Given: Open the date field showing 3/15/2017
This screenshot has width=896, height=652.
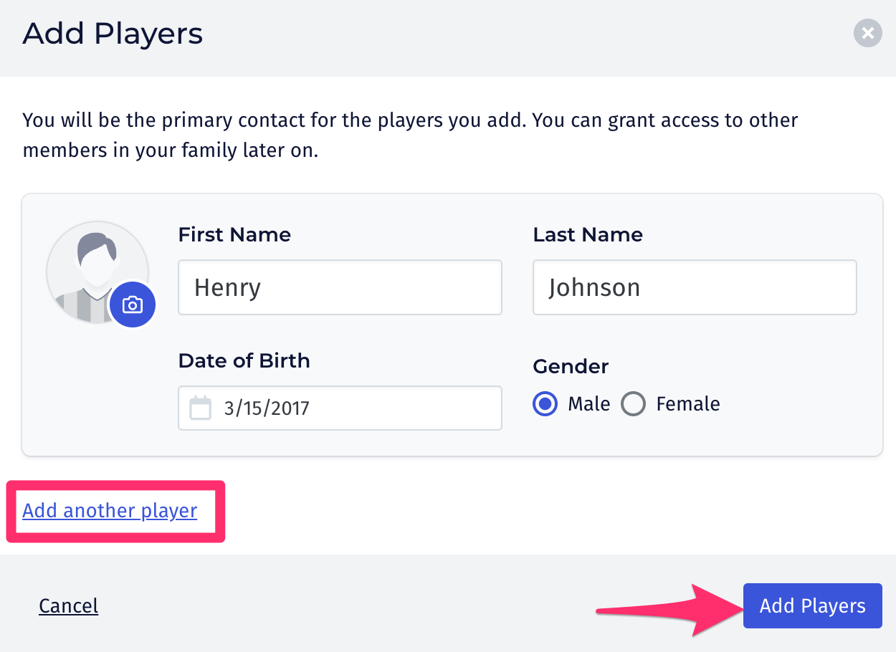Looking at the screenshot, I should click(340, 408).
